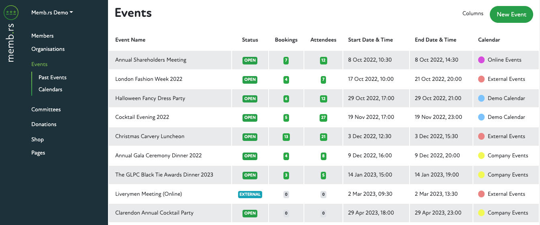This screenshot has height=225, width=540.
Task: Click the bookings count badge for Christmas Carvery Luncheon
Action: tap(286, 137)
